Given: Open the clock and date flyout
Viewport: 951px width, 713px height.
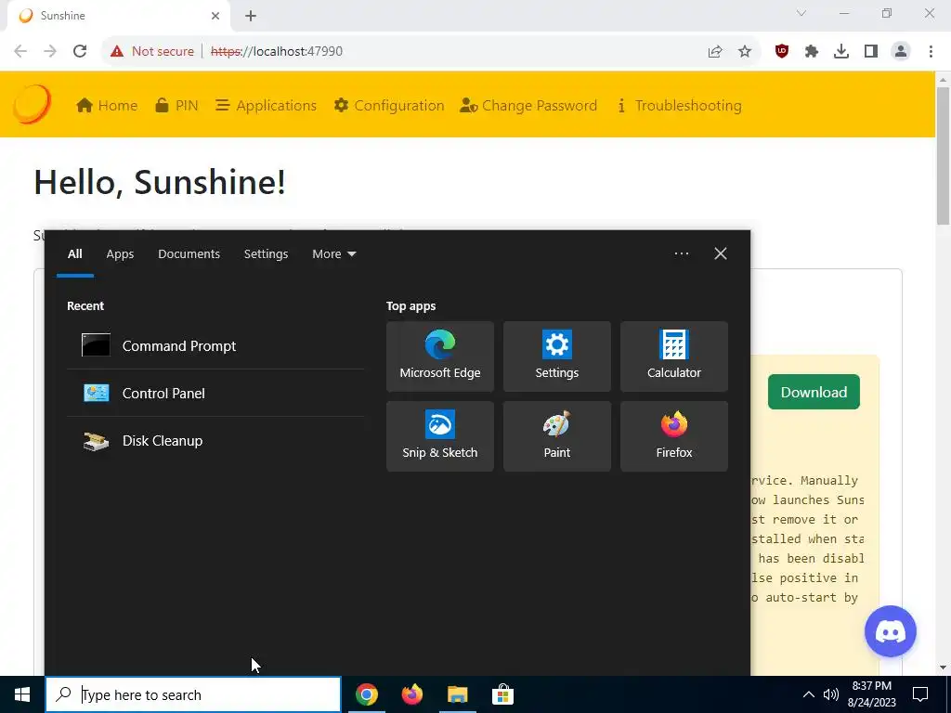Looking at the screenshot, I should tap(872, 694).
